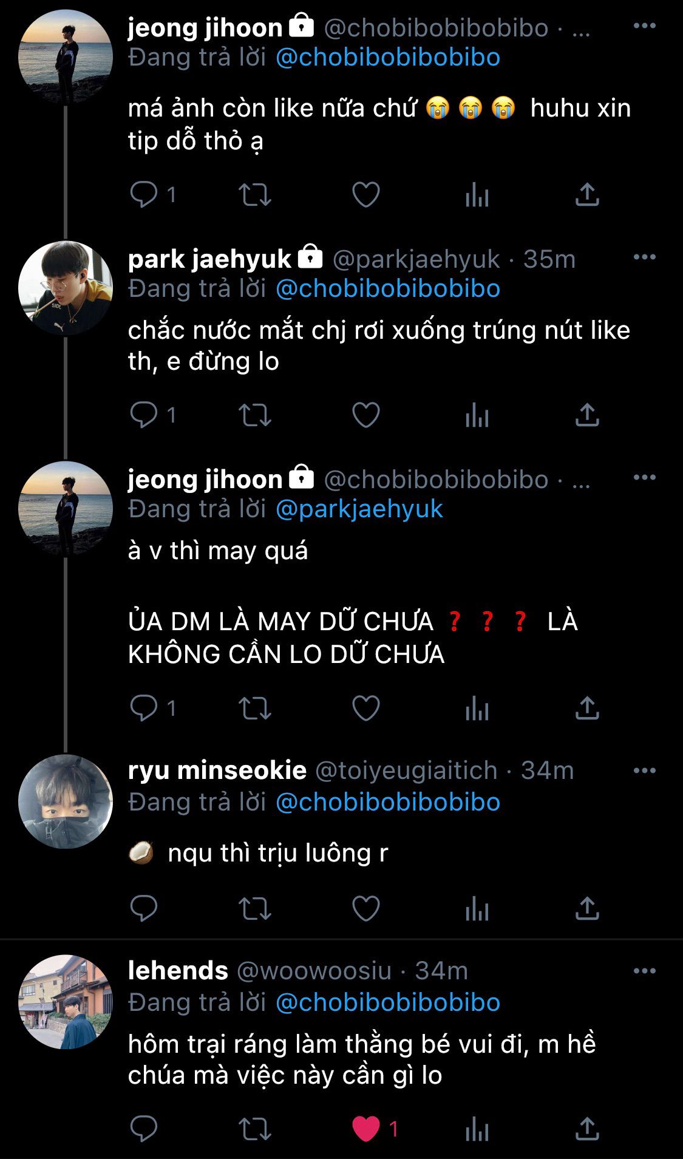Open ryu minseokie's profile name

tap(217, 770)
